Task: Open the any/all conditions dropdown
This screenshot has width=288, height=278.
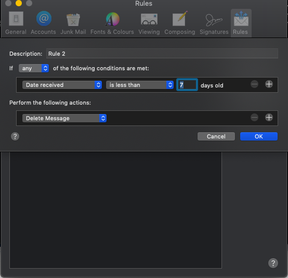Action: [34, 68]
